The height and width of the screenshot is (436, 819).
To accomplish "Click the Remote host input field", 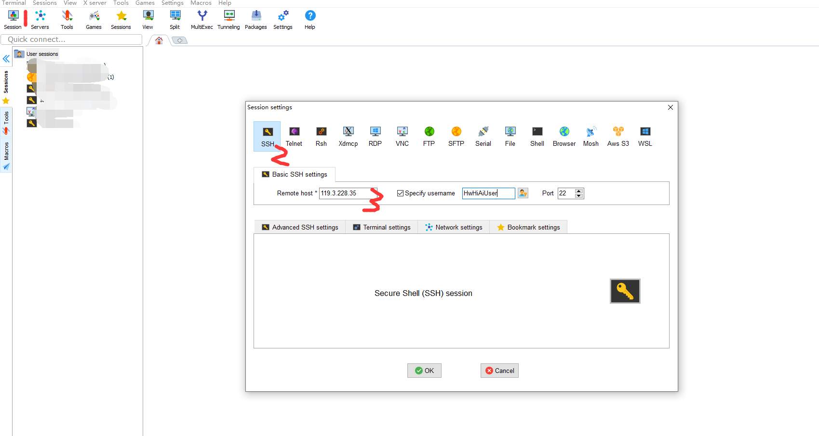I will (x=348, y=193).
